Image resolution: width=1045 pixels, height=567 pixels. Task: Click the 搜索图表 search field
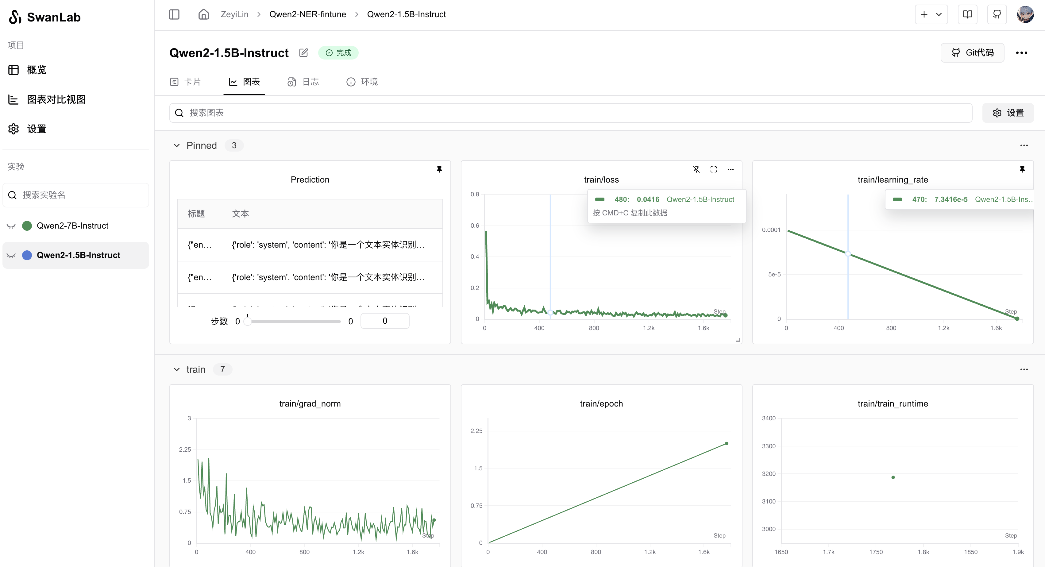tap(570, 113)
